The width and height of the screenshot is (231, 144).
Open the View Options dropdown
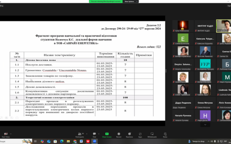point(131,1)
